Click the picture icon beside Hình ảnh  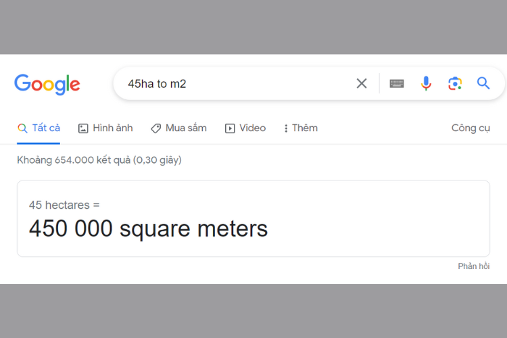click(83, 128)
